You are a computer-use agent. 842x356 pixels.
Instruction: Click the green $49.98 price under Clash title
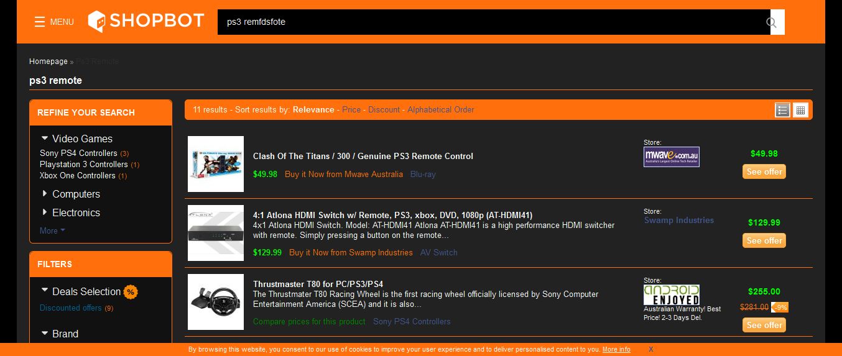click(x=265, y=174)
